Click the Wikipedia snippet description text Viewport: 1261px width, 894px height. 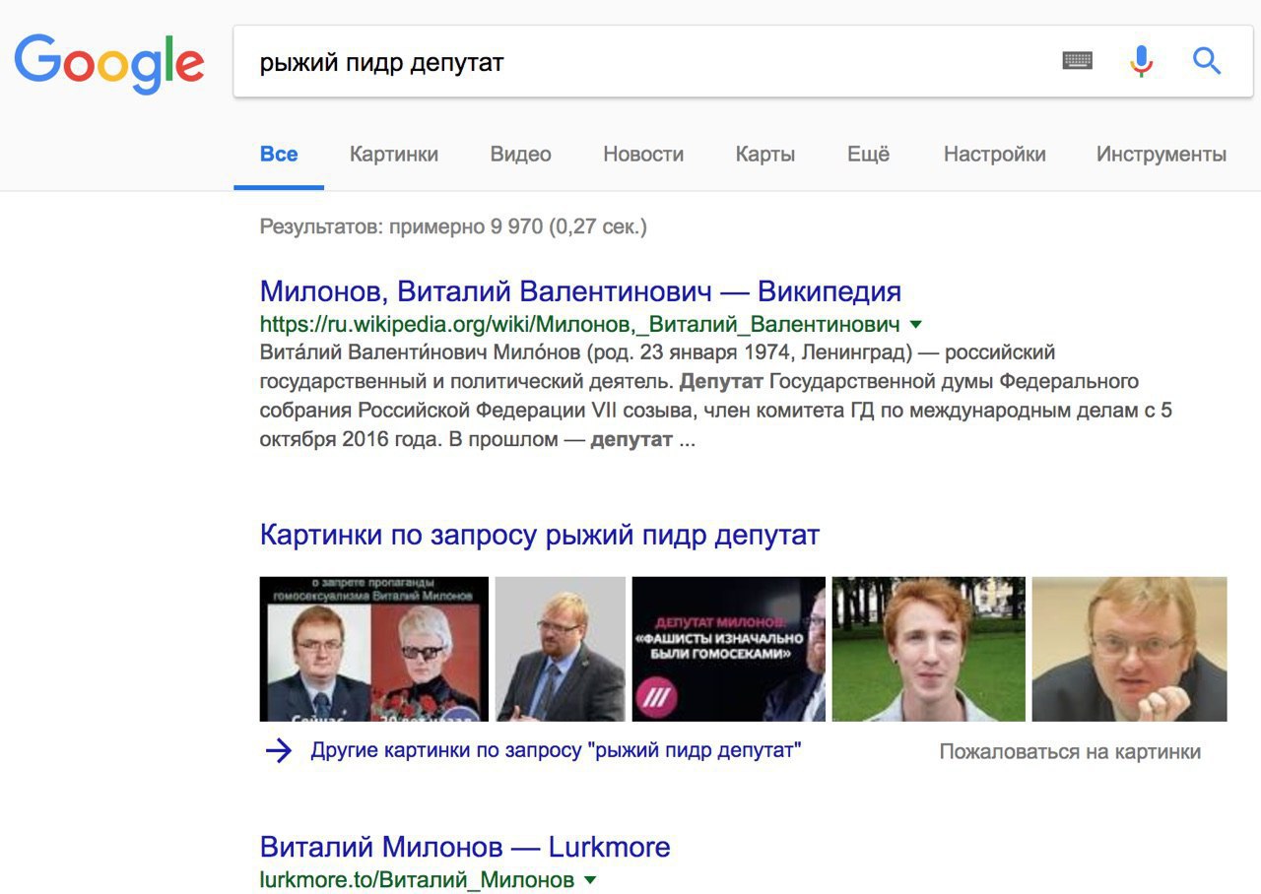click(x=716, y=396)
